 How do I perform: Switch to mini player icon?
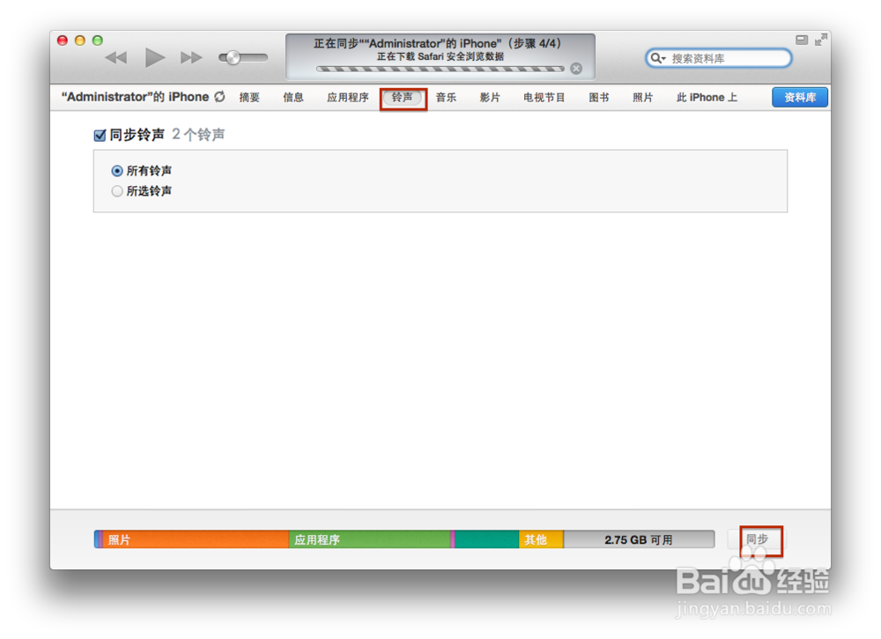[x=802, y=40]
